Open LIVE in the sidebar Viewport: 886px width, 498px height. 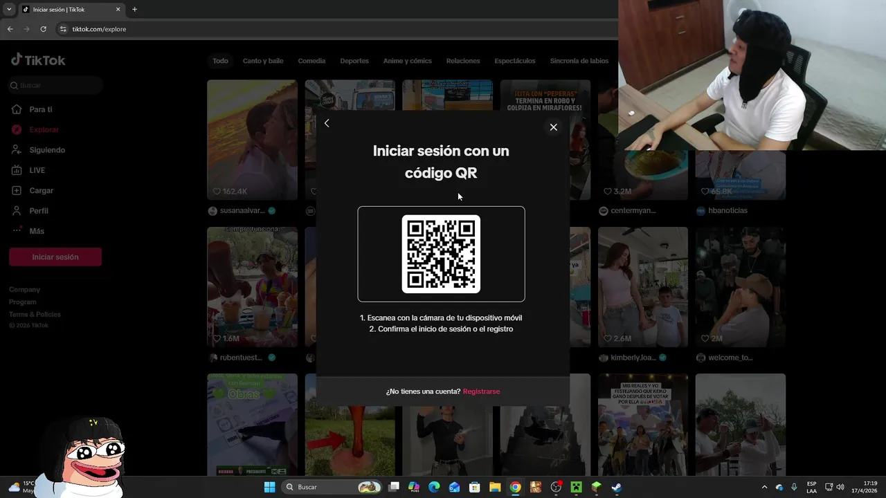[x=37, y=170]
